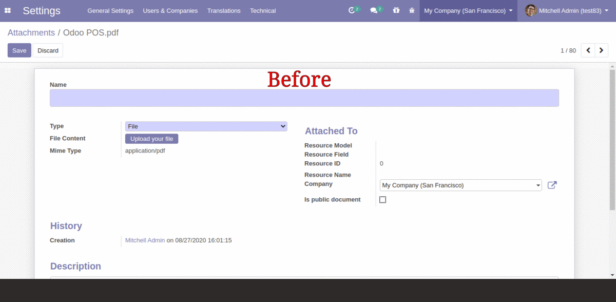
Task: Go to previous attachment record arrow
Action: (x=588, y=50)
